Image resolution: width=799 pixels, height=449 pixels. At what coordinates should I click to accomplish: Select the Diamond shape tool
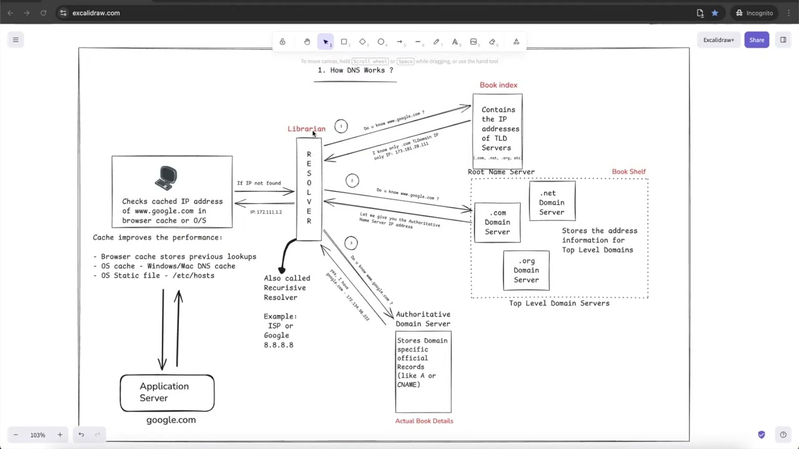[363, 42]
